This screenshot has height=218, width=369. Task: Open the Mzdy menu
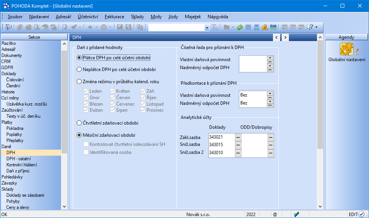pyautogui.click(x=156, y=17)
